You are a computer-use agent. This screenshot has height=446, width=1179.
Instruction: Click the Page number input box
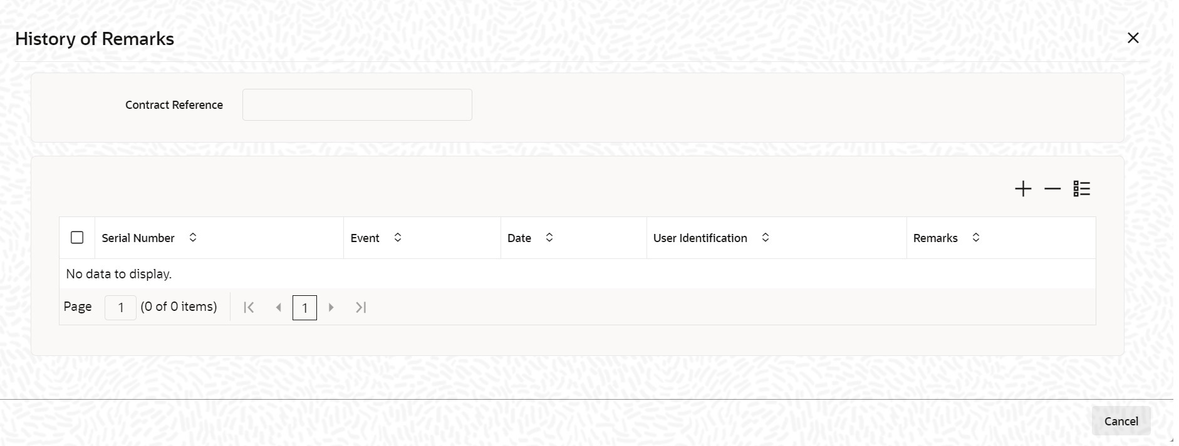coord(120,308)
